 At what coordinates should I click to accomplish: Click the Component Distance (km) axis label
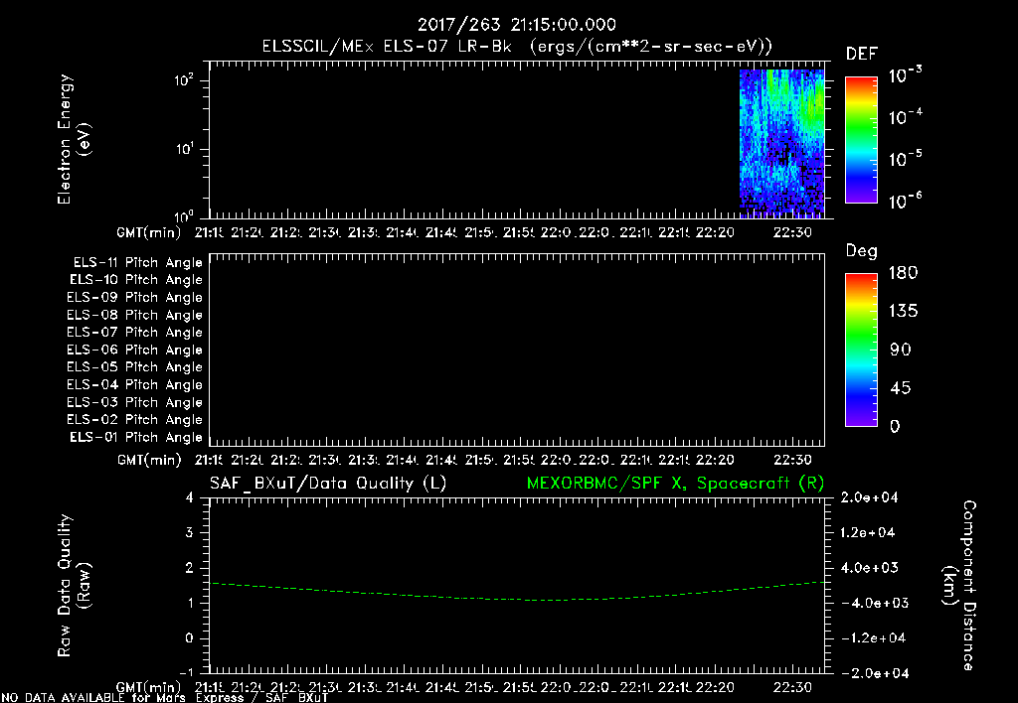[x=959, y=586]
